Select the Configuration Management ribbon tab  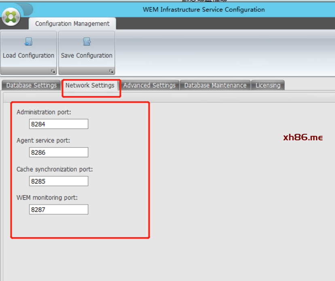coord(72,23)
